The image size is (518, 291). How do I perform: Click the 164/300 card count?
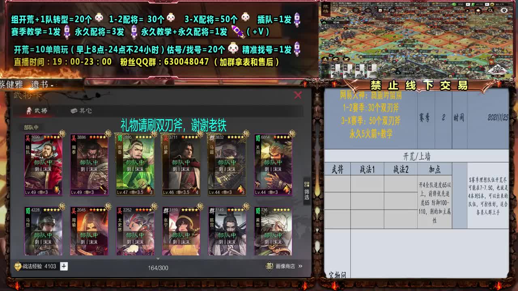click(x=158, y=268)
